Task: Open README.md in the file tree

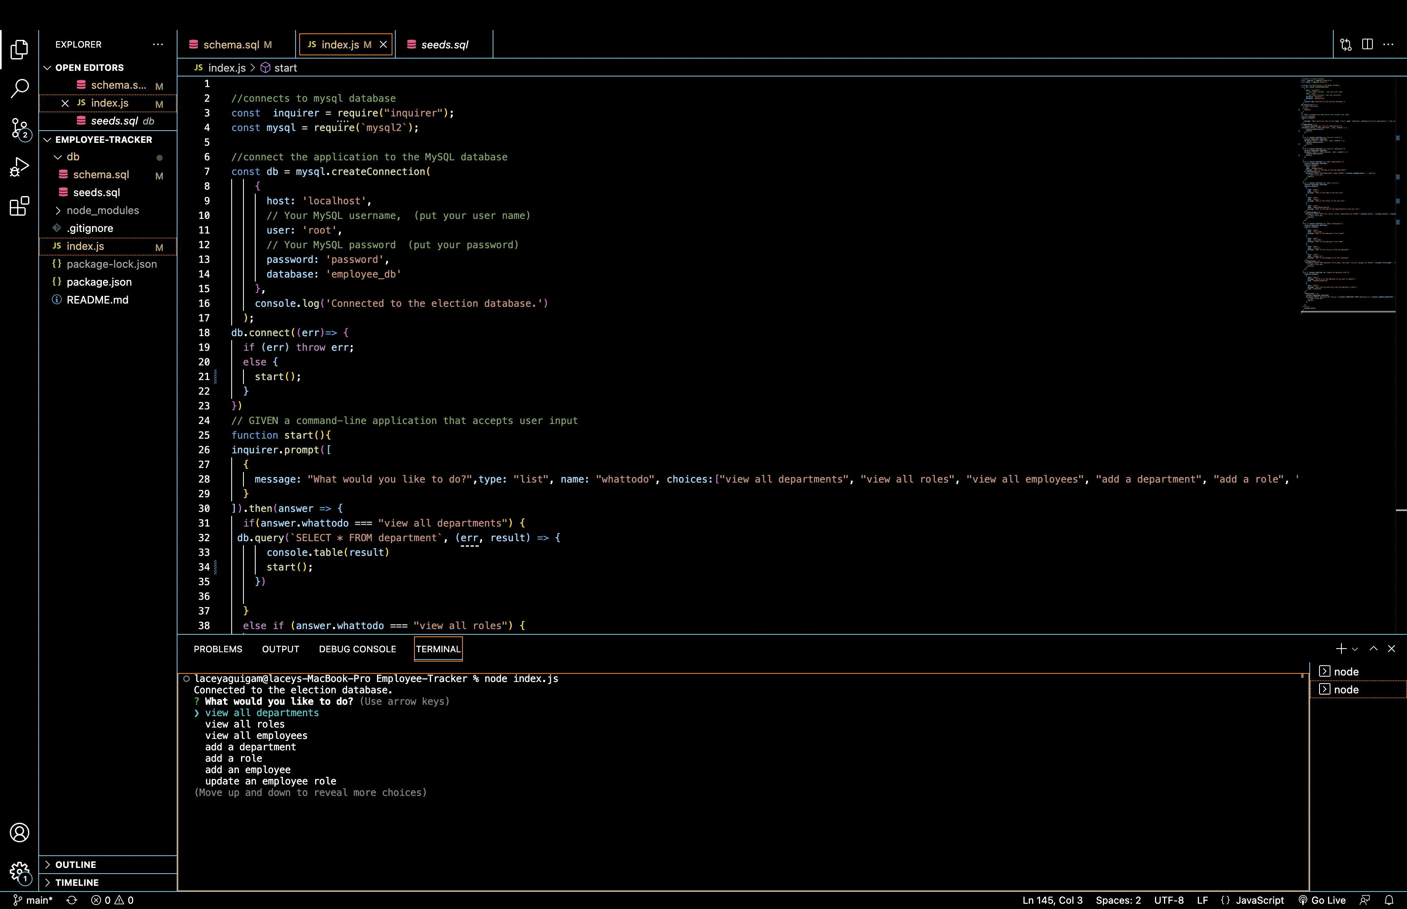Action: pyautogui.click(x=107, y=300)
